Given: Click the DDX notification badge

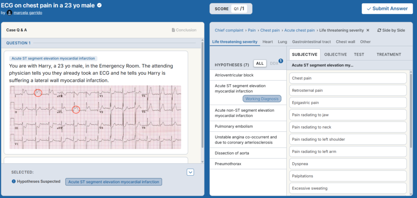Looking at the screenshot, I should coord(281,61).
